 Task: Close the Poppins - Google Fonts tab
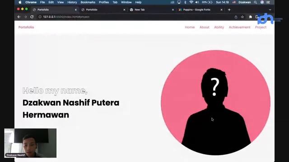point(221,10)
